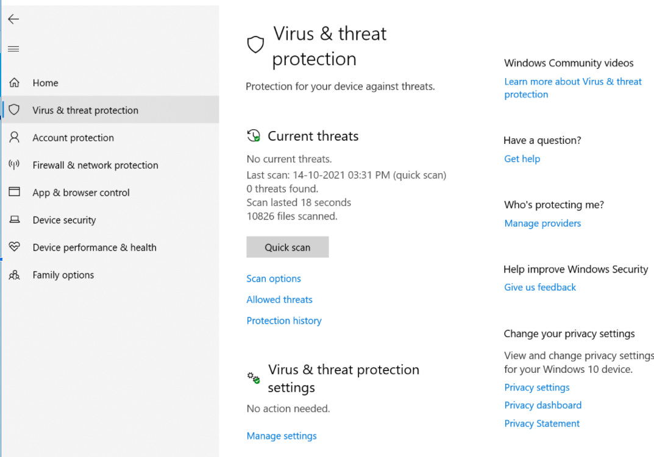Click Manage settings link

coord(282,436)
